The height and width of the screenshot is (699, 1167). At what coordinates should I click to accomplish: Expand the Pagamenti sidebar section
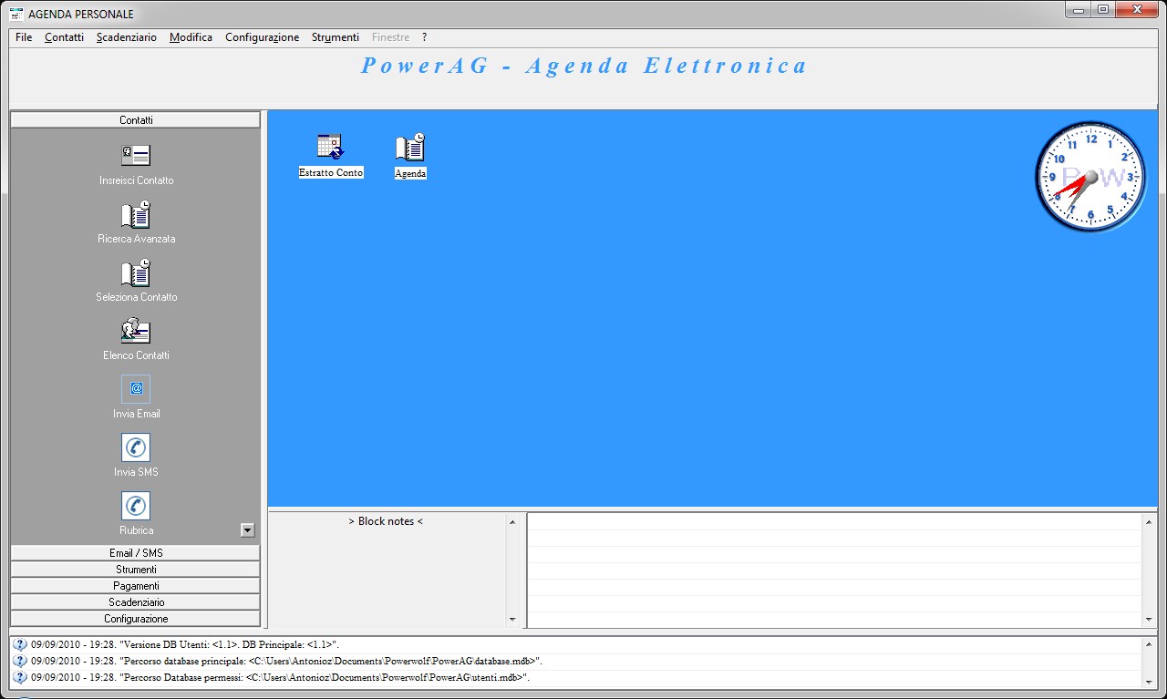[136, 586]
